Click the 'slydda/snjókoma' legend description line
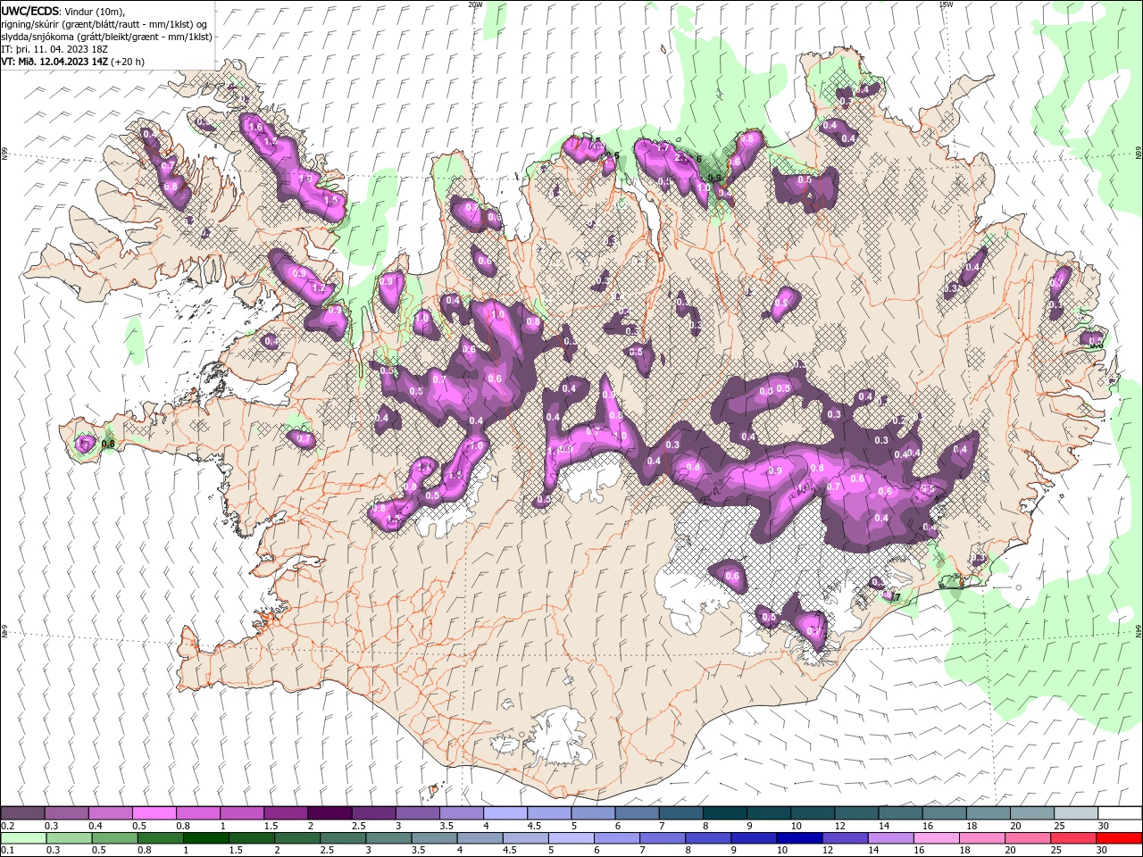 click(x=107, y=37)
